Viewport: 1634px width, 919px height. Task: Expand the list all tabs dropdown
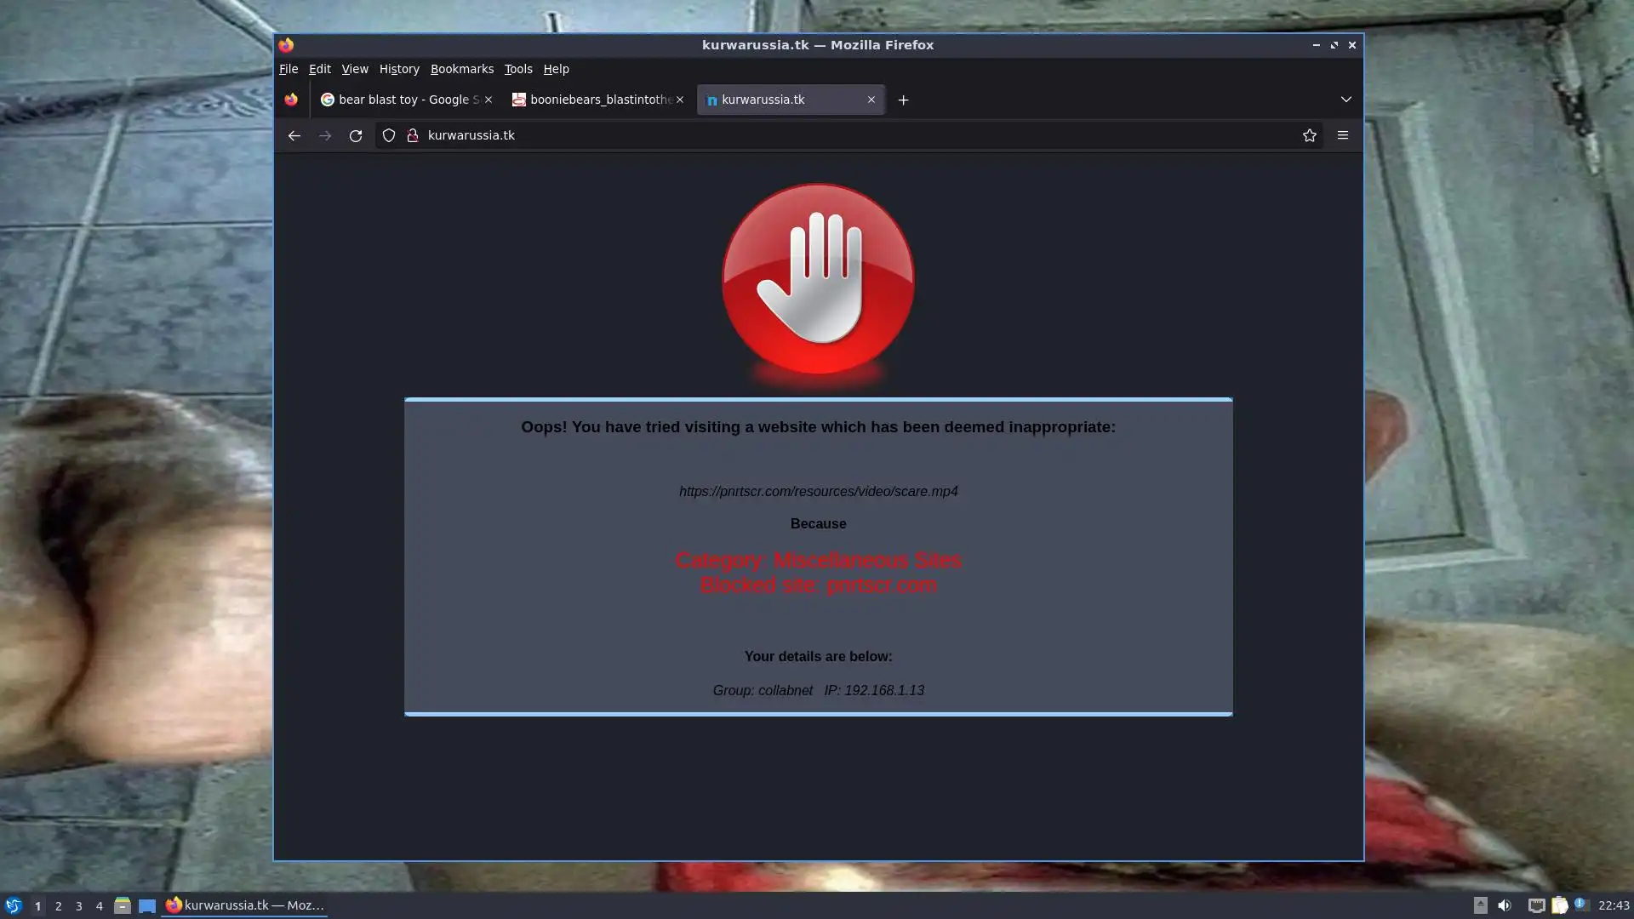click(1345, 100)
